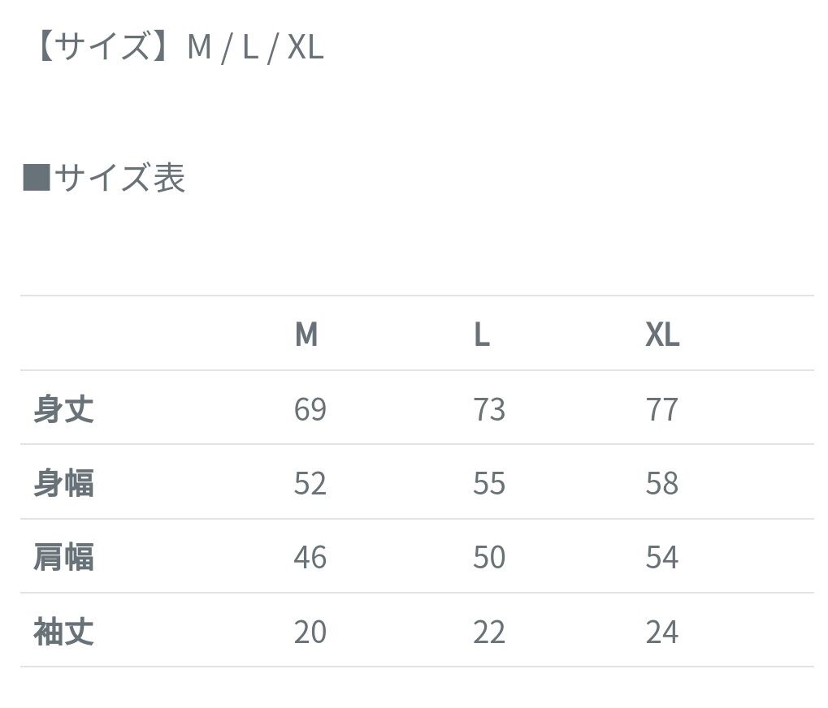Click XL size 身丈 value 77
Image resolution: width=828 pixels, height=708 pixels.
click(x=661, y=409)
